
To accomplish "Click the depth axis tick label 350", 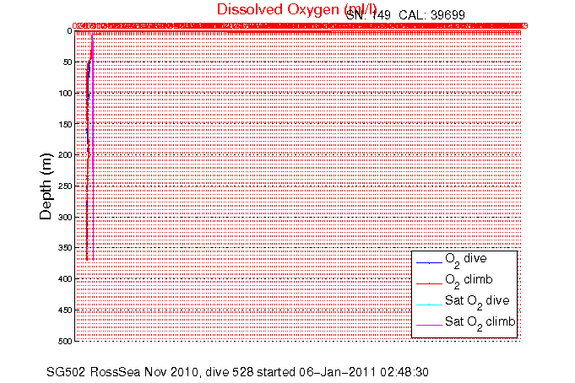I will tap(66, 248).
